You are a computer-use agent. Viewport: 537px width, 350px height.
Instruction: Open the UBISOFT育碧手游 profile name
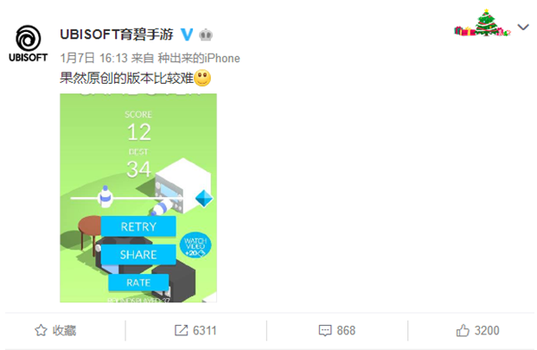pos(117,35)
